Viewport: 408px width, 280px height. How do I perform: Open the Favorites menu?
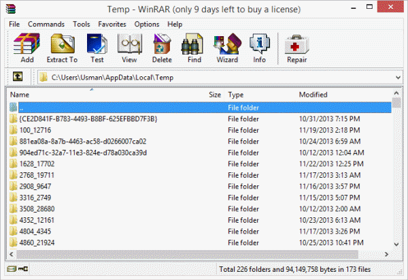point(112,25)
